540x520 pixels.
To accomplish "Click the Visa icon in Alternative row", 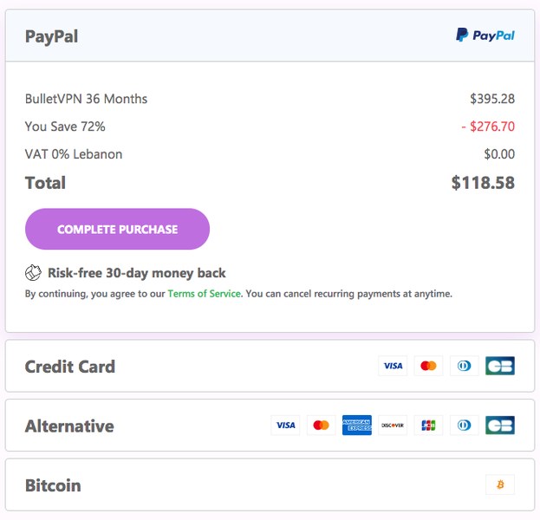I will point(285,426).
